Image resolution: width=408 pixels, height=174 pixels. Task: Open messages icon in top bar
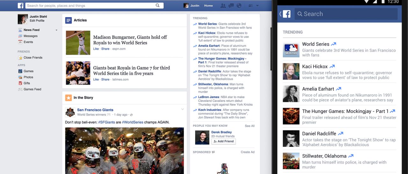point(231,6)
